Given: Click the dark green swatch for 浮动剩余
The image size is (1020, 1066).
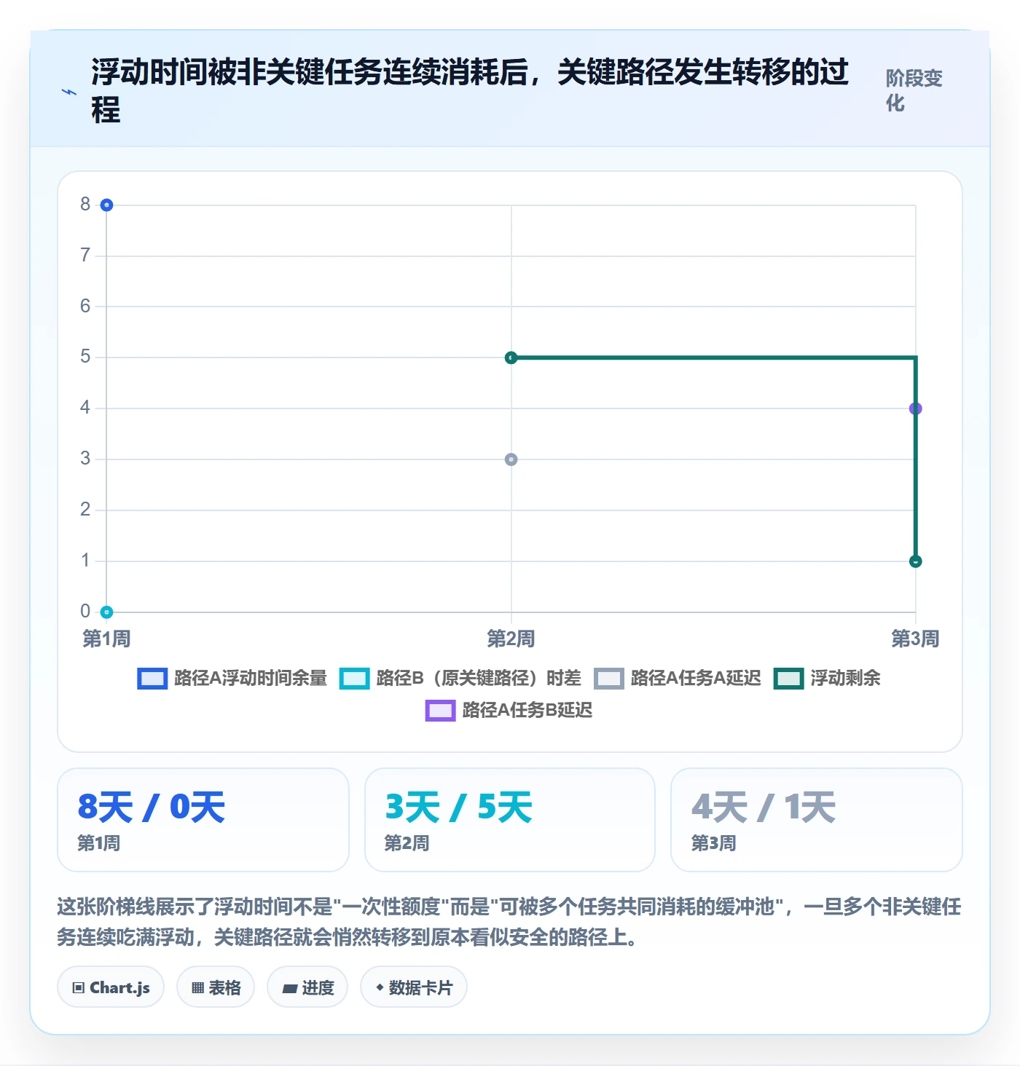Looking at the screenshot, I should [789, 678].
